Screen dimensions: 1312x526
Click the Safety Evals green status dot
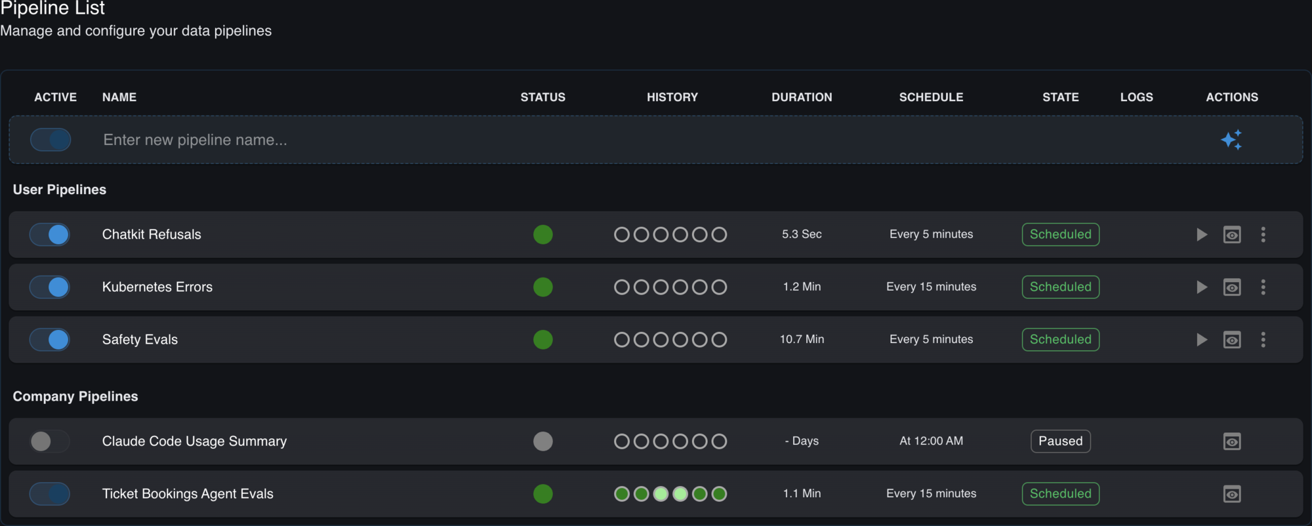543,340
